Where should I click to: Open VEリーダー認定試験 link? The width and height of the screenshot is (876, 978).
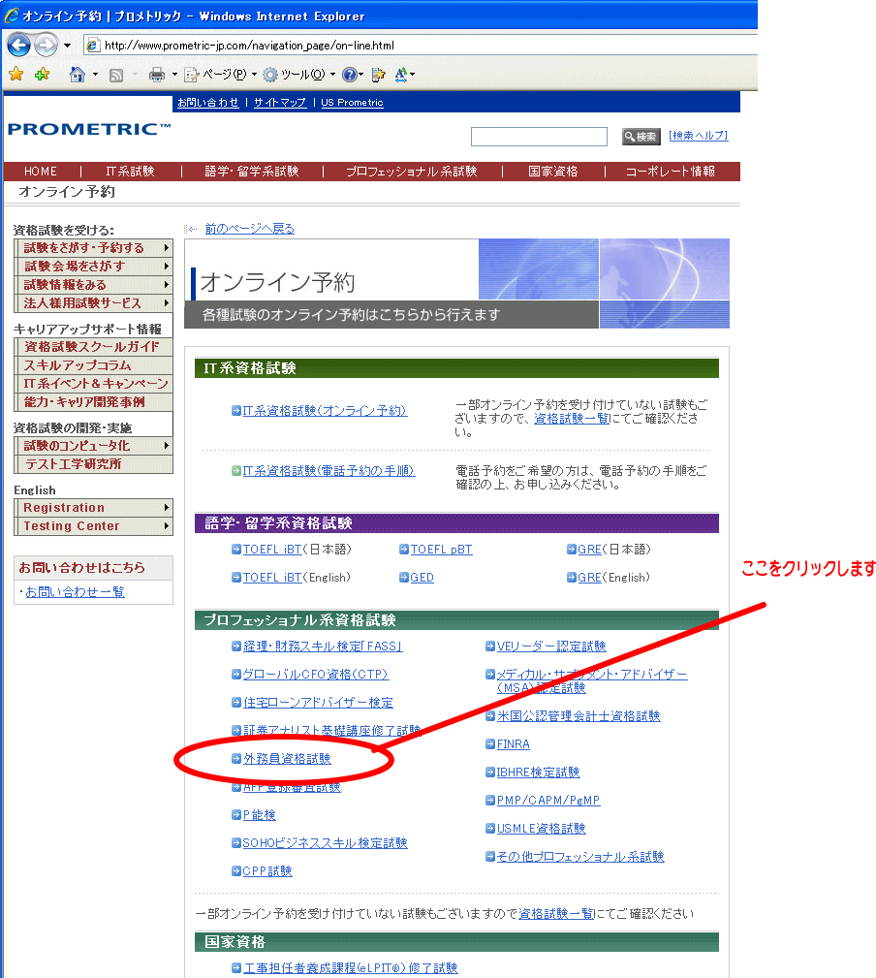point(551,647)
